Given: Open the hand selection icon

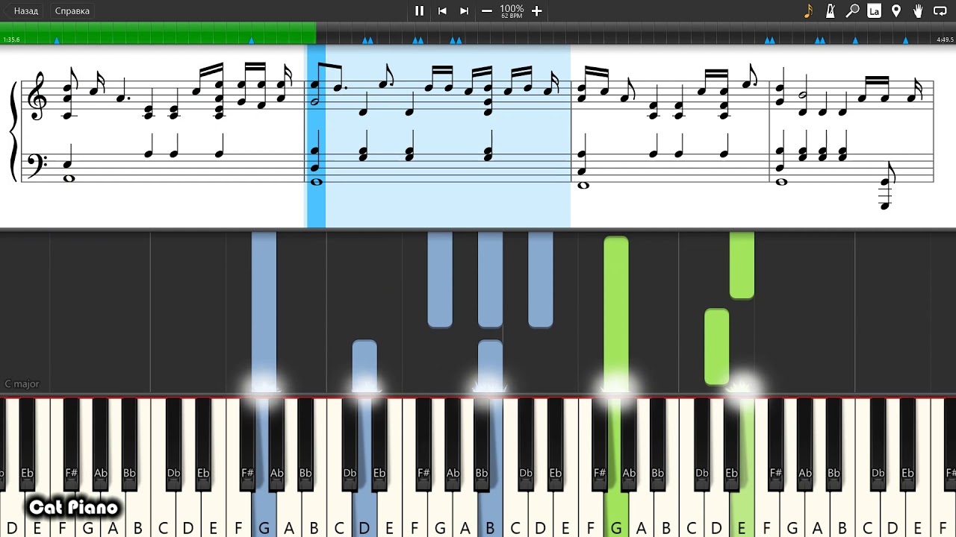Looking at the screenshot, I should point(918,10).
